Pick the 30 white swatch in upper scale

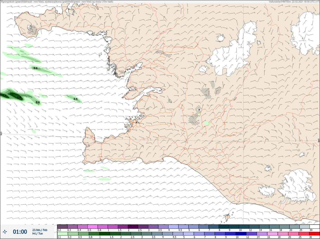315,227
